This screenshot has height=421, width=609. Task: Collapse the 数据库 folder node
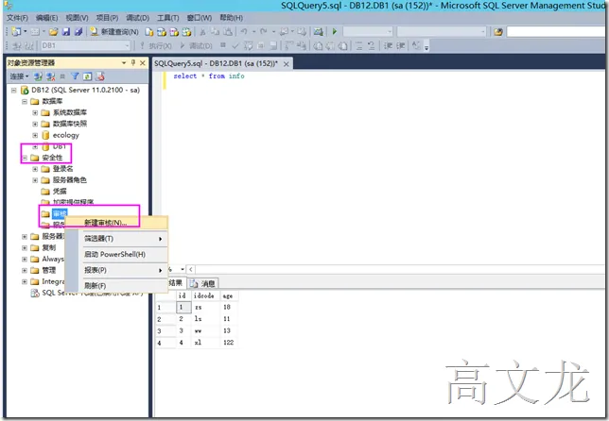[x=25, y=102]
